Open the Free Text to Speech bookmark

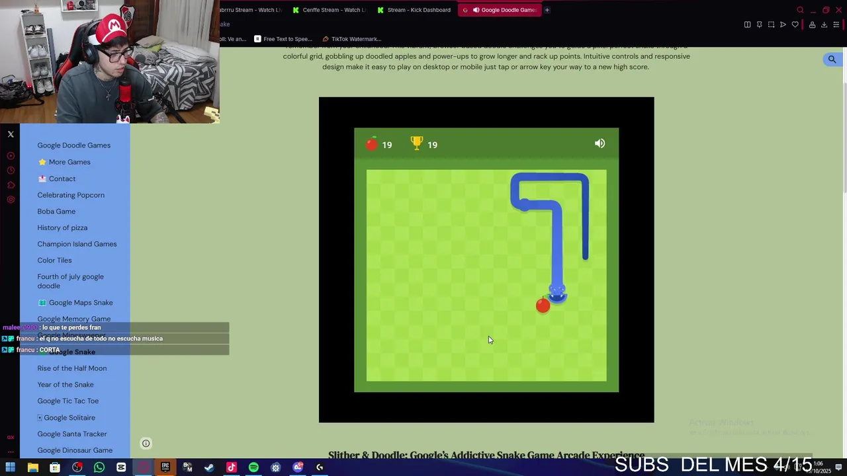coord(283,39)
